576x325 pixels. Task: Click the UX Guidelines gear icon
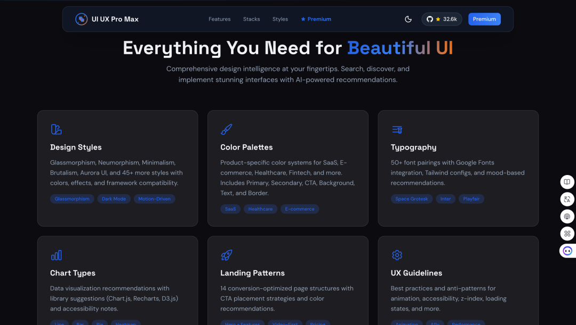[x=397, y=255]
